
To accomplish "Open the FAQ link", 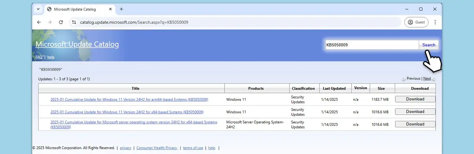I will (39, 57).
